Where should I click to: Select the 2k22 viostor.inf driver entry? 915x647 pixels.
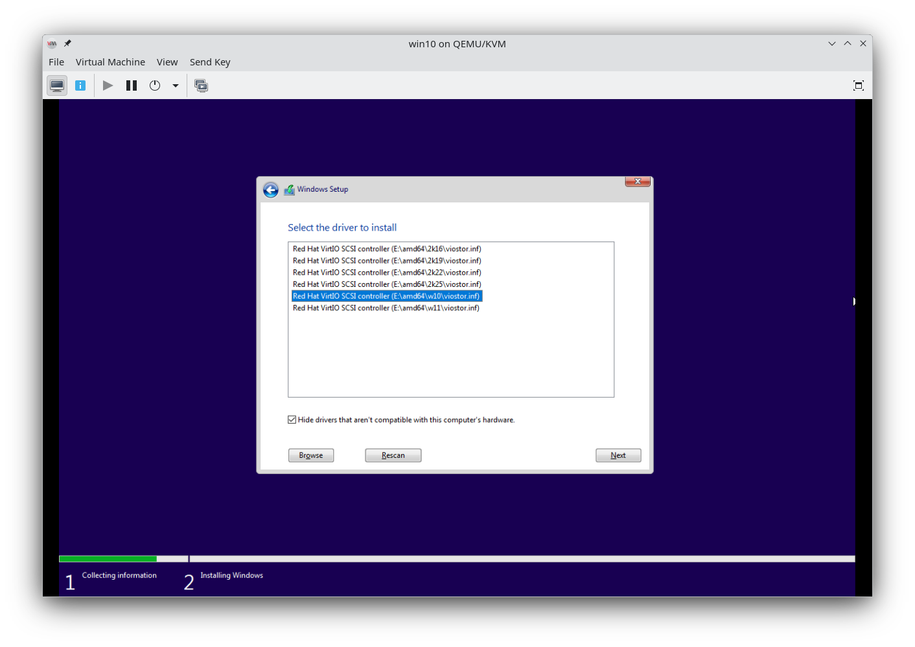coord(387,273)
